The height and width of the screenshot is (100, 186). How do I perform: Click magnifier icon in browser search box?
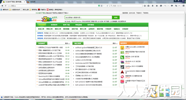(112, 6)
